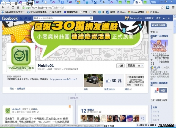Image resolution: width=176 pixels, height=128 pixels.
Task: Open the Facebook messages icon
Action: 25,18
